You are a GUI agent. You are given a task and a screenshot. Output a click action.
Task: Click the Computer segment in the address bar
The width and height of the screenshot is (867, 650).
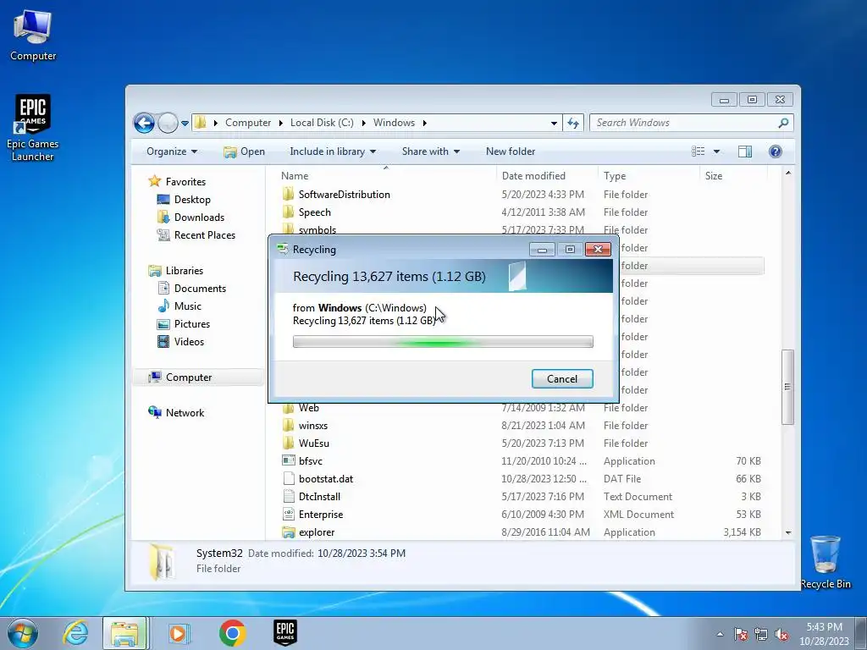tap(248, 123)
